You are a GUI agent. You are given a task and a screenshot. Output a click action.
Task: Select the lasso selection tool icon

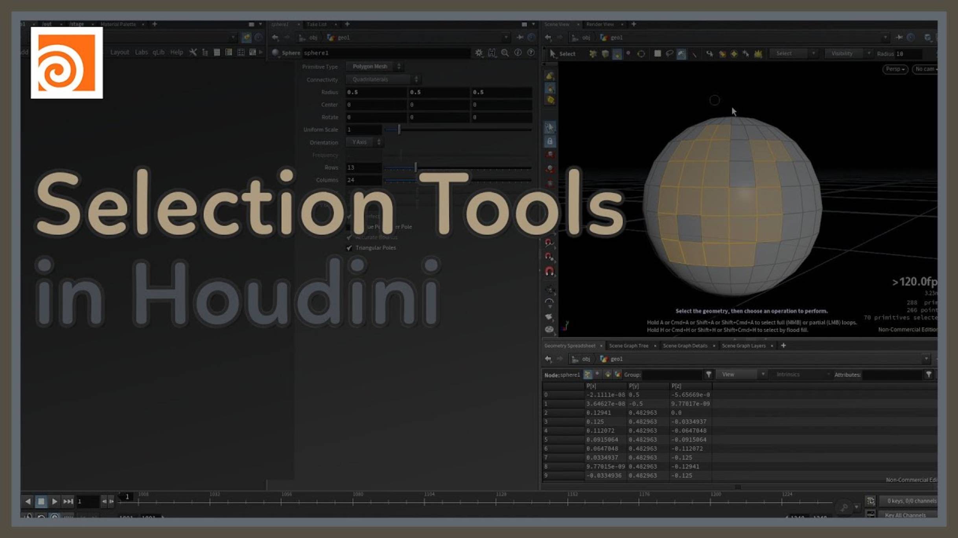[x=669, y=53]
